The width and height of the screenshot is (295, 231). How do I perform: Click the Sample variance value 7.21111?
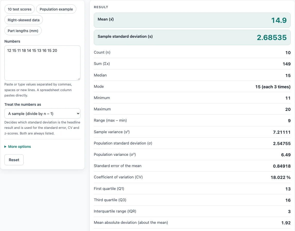[x=282, y=132]
